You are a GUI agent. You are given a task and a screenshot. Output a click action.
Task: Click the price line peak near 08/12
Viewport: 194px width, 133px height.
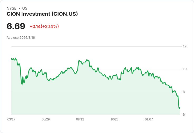[x=87, y=60]
